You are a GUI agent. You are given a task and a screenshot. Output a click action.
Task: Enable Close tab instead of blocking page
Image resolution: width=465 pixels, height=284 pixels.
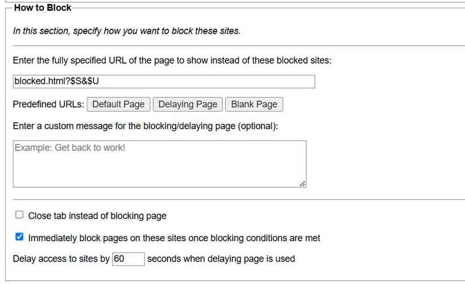pos(20,215)
